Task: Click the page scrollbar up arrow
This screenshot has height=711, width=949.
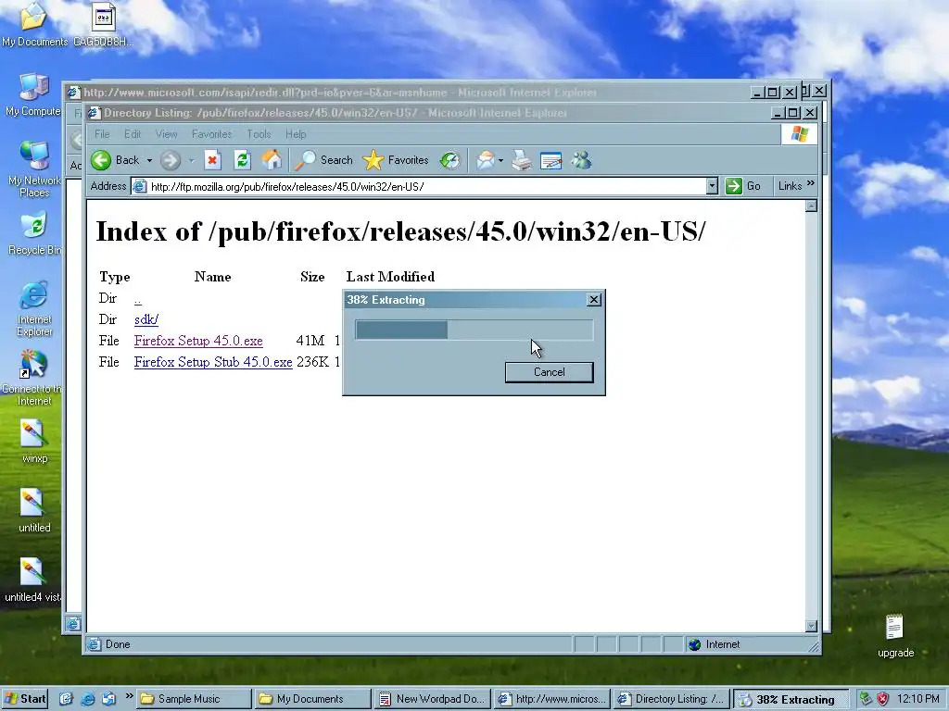Action: [x=812, y=206]
